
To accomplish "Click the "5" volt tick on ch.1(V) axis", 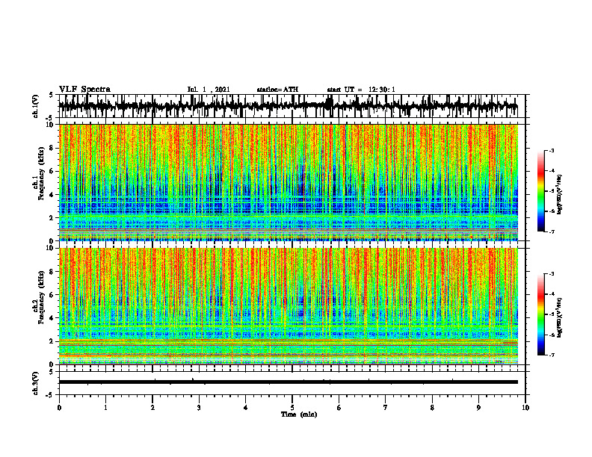I will tap(51, 96).
